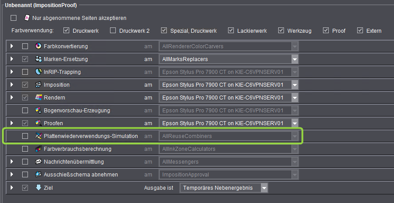
Task: Click the blue Ziel arrow icon
Action: pos(38,188)
